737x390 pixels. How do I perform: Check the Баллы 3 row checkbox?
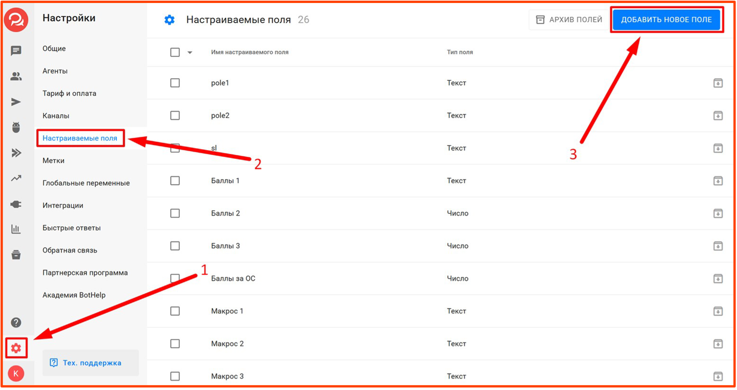pyautogui.click(x=175, y=246)
